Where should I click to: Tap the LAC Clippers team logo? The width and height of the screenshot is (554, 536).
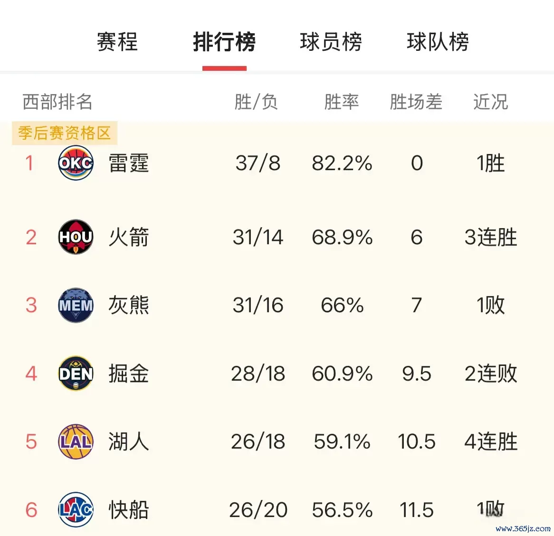76,510
